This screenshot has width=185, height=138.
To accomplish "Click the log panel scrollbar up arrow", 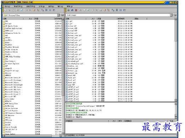I will coord(176,104).
